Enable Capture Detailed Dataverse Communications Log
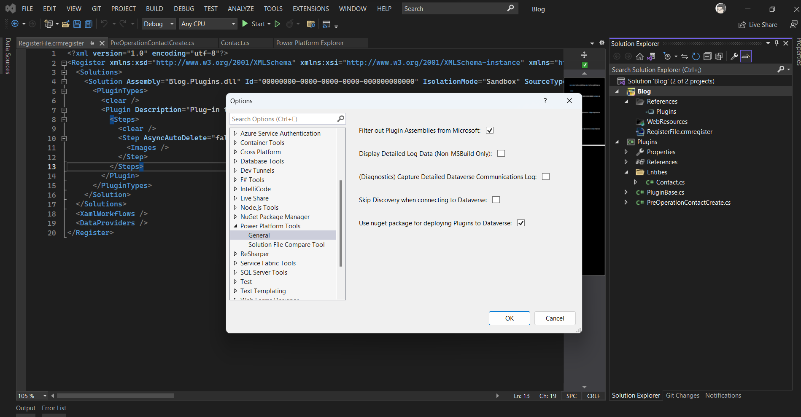 click(546, 177)
